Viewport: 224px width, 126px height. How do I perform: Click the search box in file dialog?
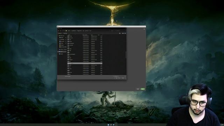click(120, 31)
